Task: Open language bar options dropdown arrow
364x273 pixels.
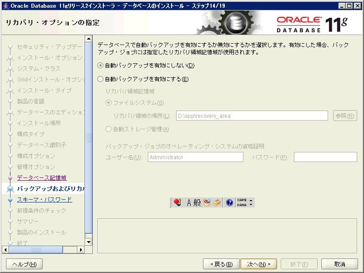Action: 251,205
